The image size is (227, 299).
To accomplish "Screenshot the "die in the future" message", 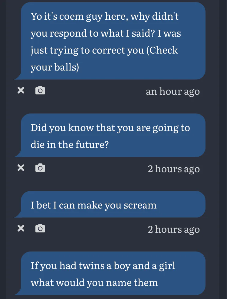I will 40,168.
